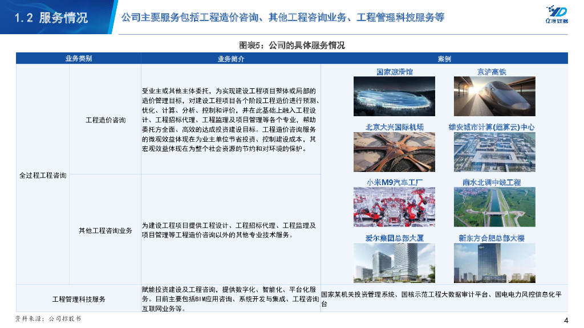This screenshot has width=584, height=328.
Task: Click the 案例 column header
Action: click(x=444, y=59)
